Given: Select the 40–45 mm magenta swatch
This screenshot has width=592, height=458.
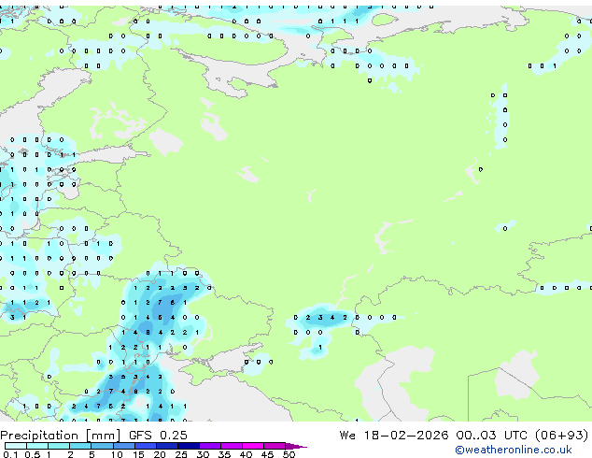Looking at the screenshot, I should click(x=253, y=446).
